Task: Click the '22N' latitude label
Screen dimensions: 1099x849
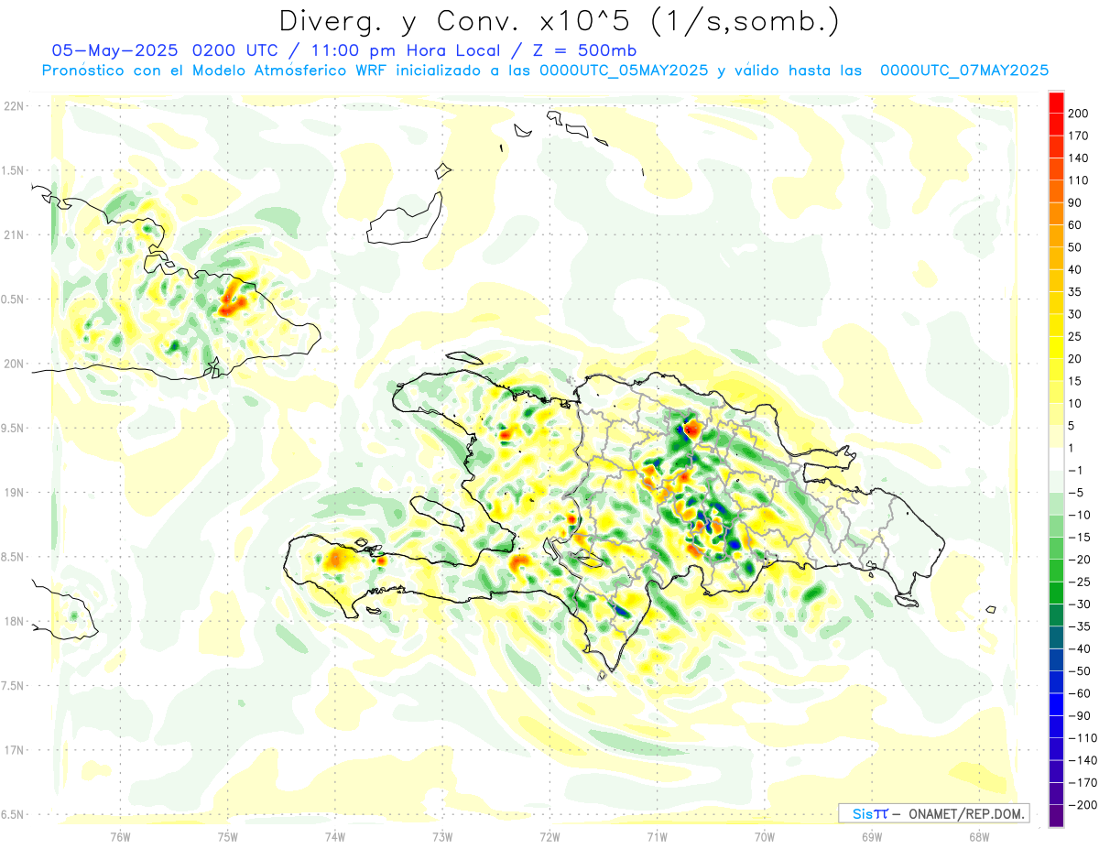Action: tap(13, 106)
